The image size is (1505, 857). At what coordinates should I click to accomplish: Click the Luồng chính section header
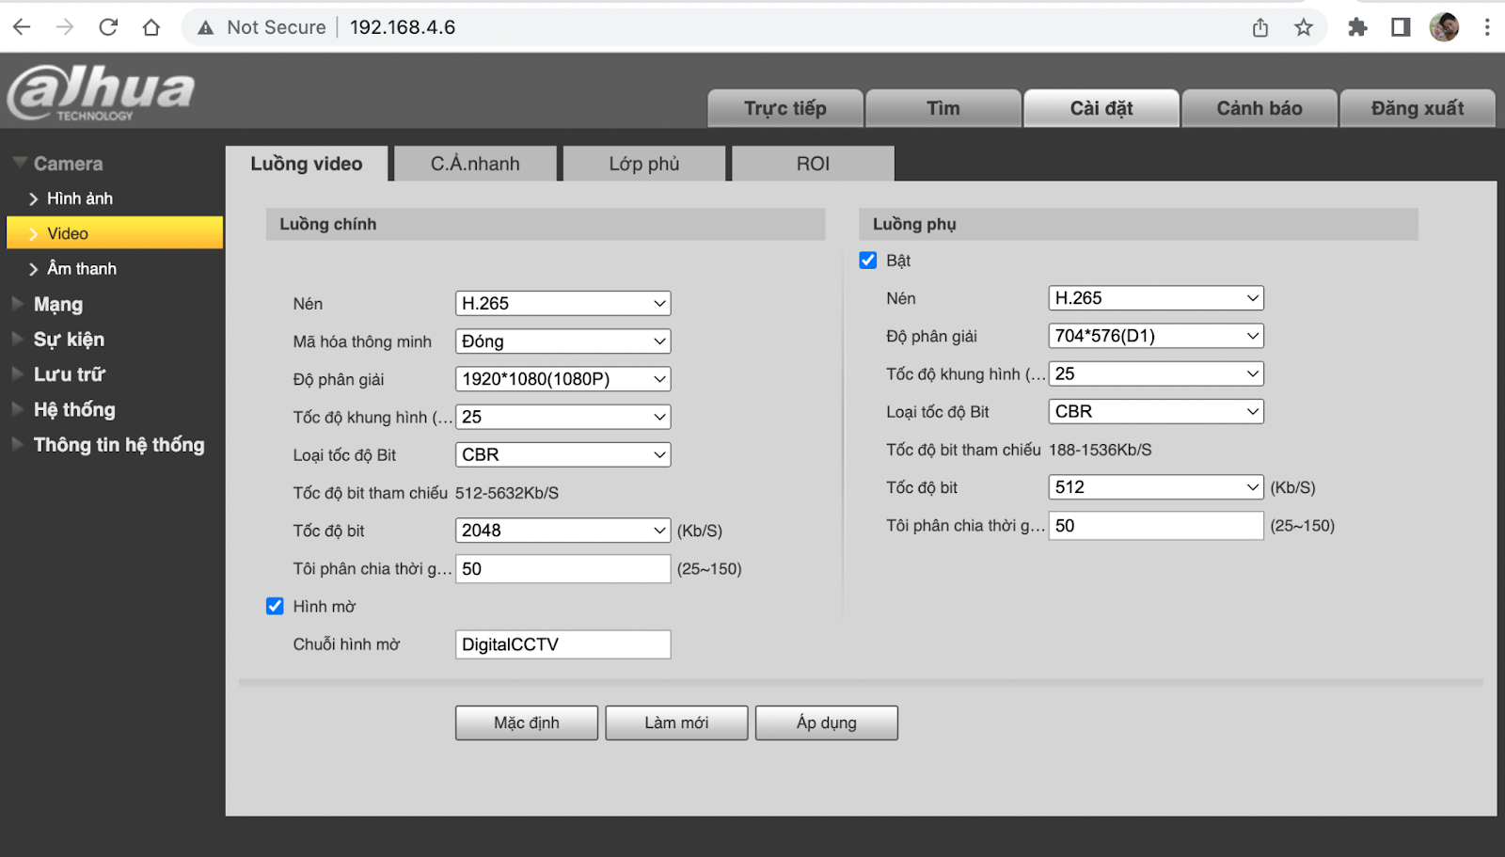[x=546, y=224]
